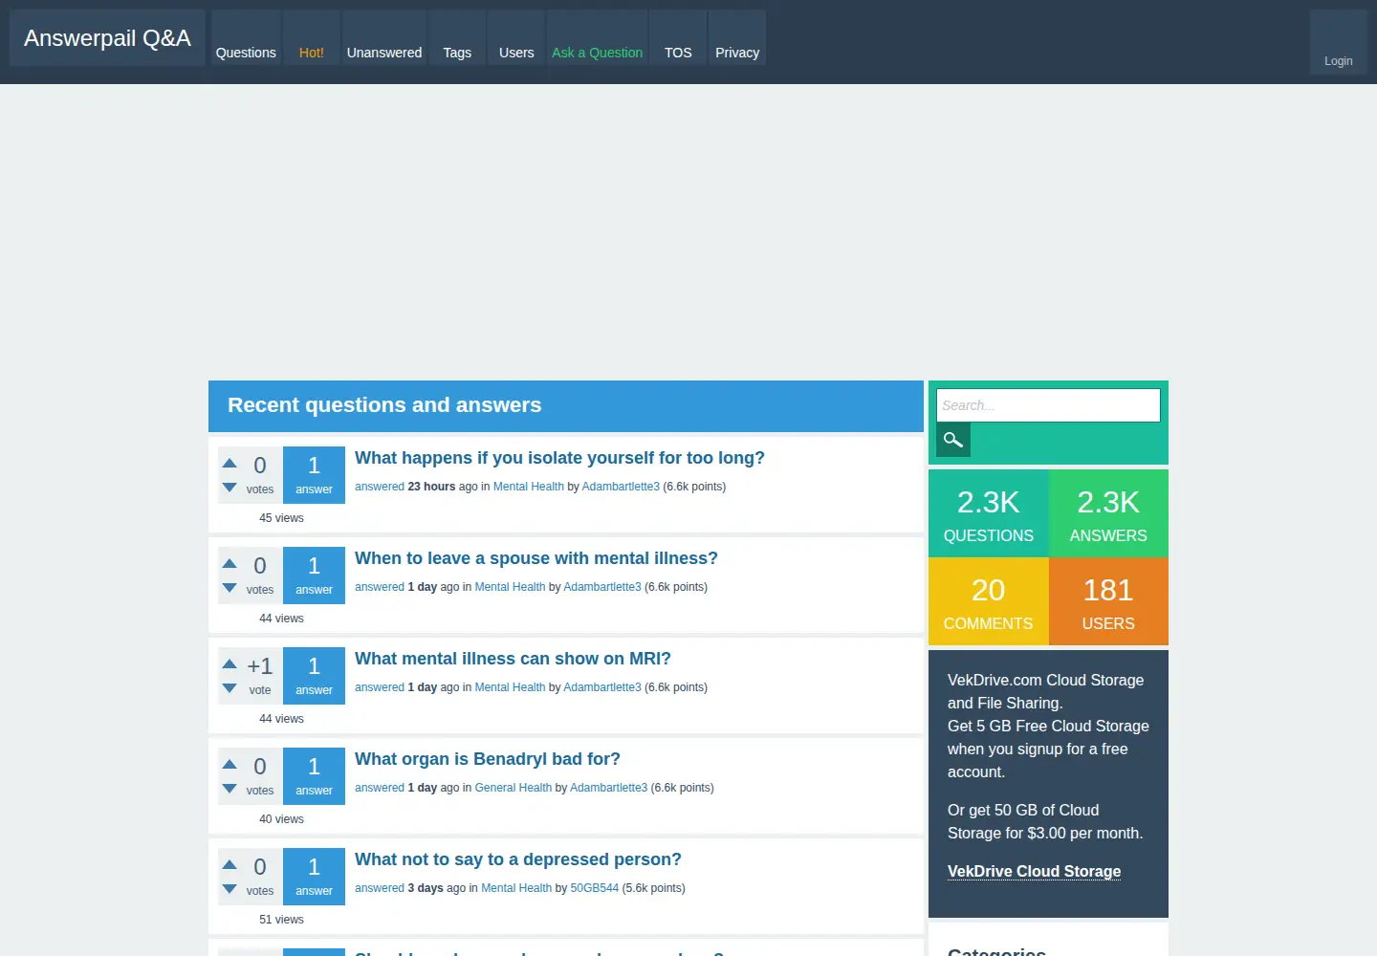Viewport: 1377px width, 956px height.
Task: Go to Unanswered questions
Action: coord(384,38)
